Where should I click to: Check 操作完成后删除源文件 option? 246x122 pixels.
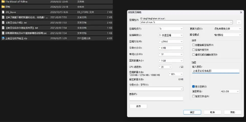pyautogui.click(x=193, y=55)
